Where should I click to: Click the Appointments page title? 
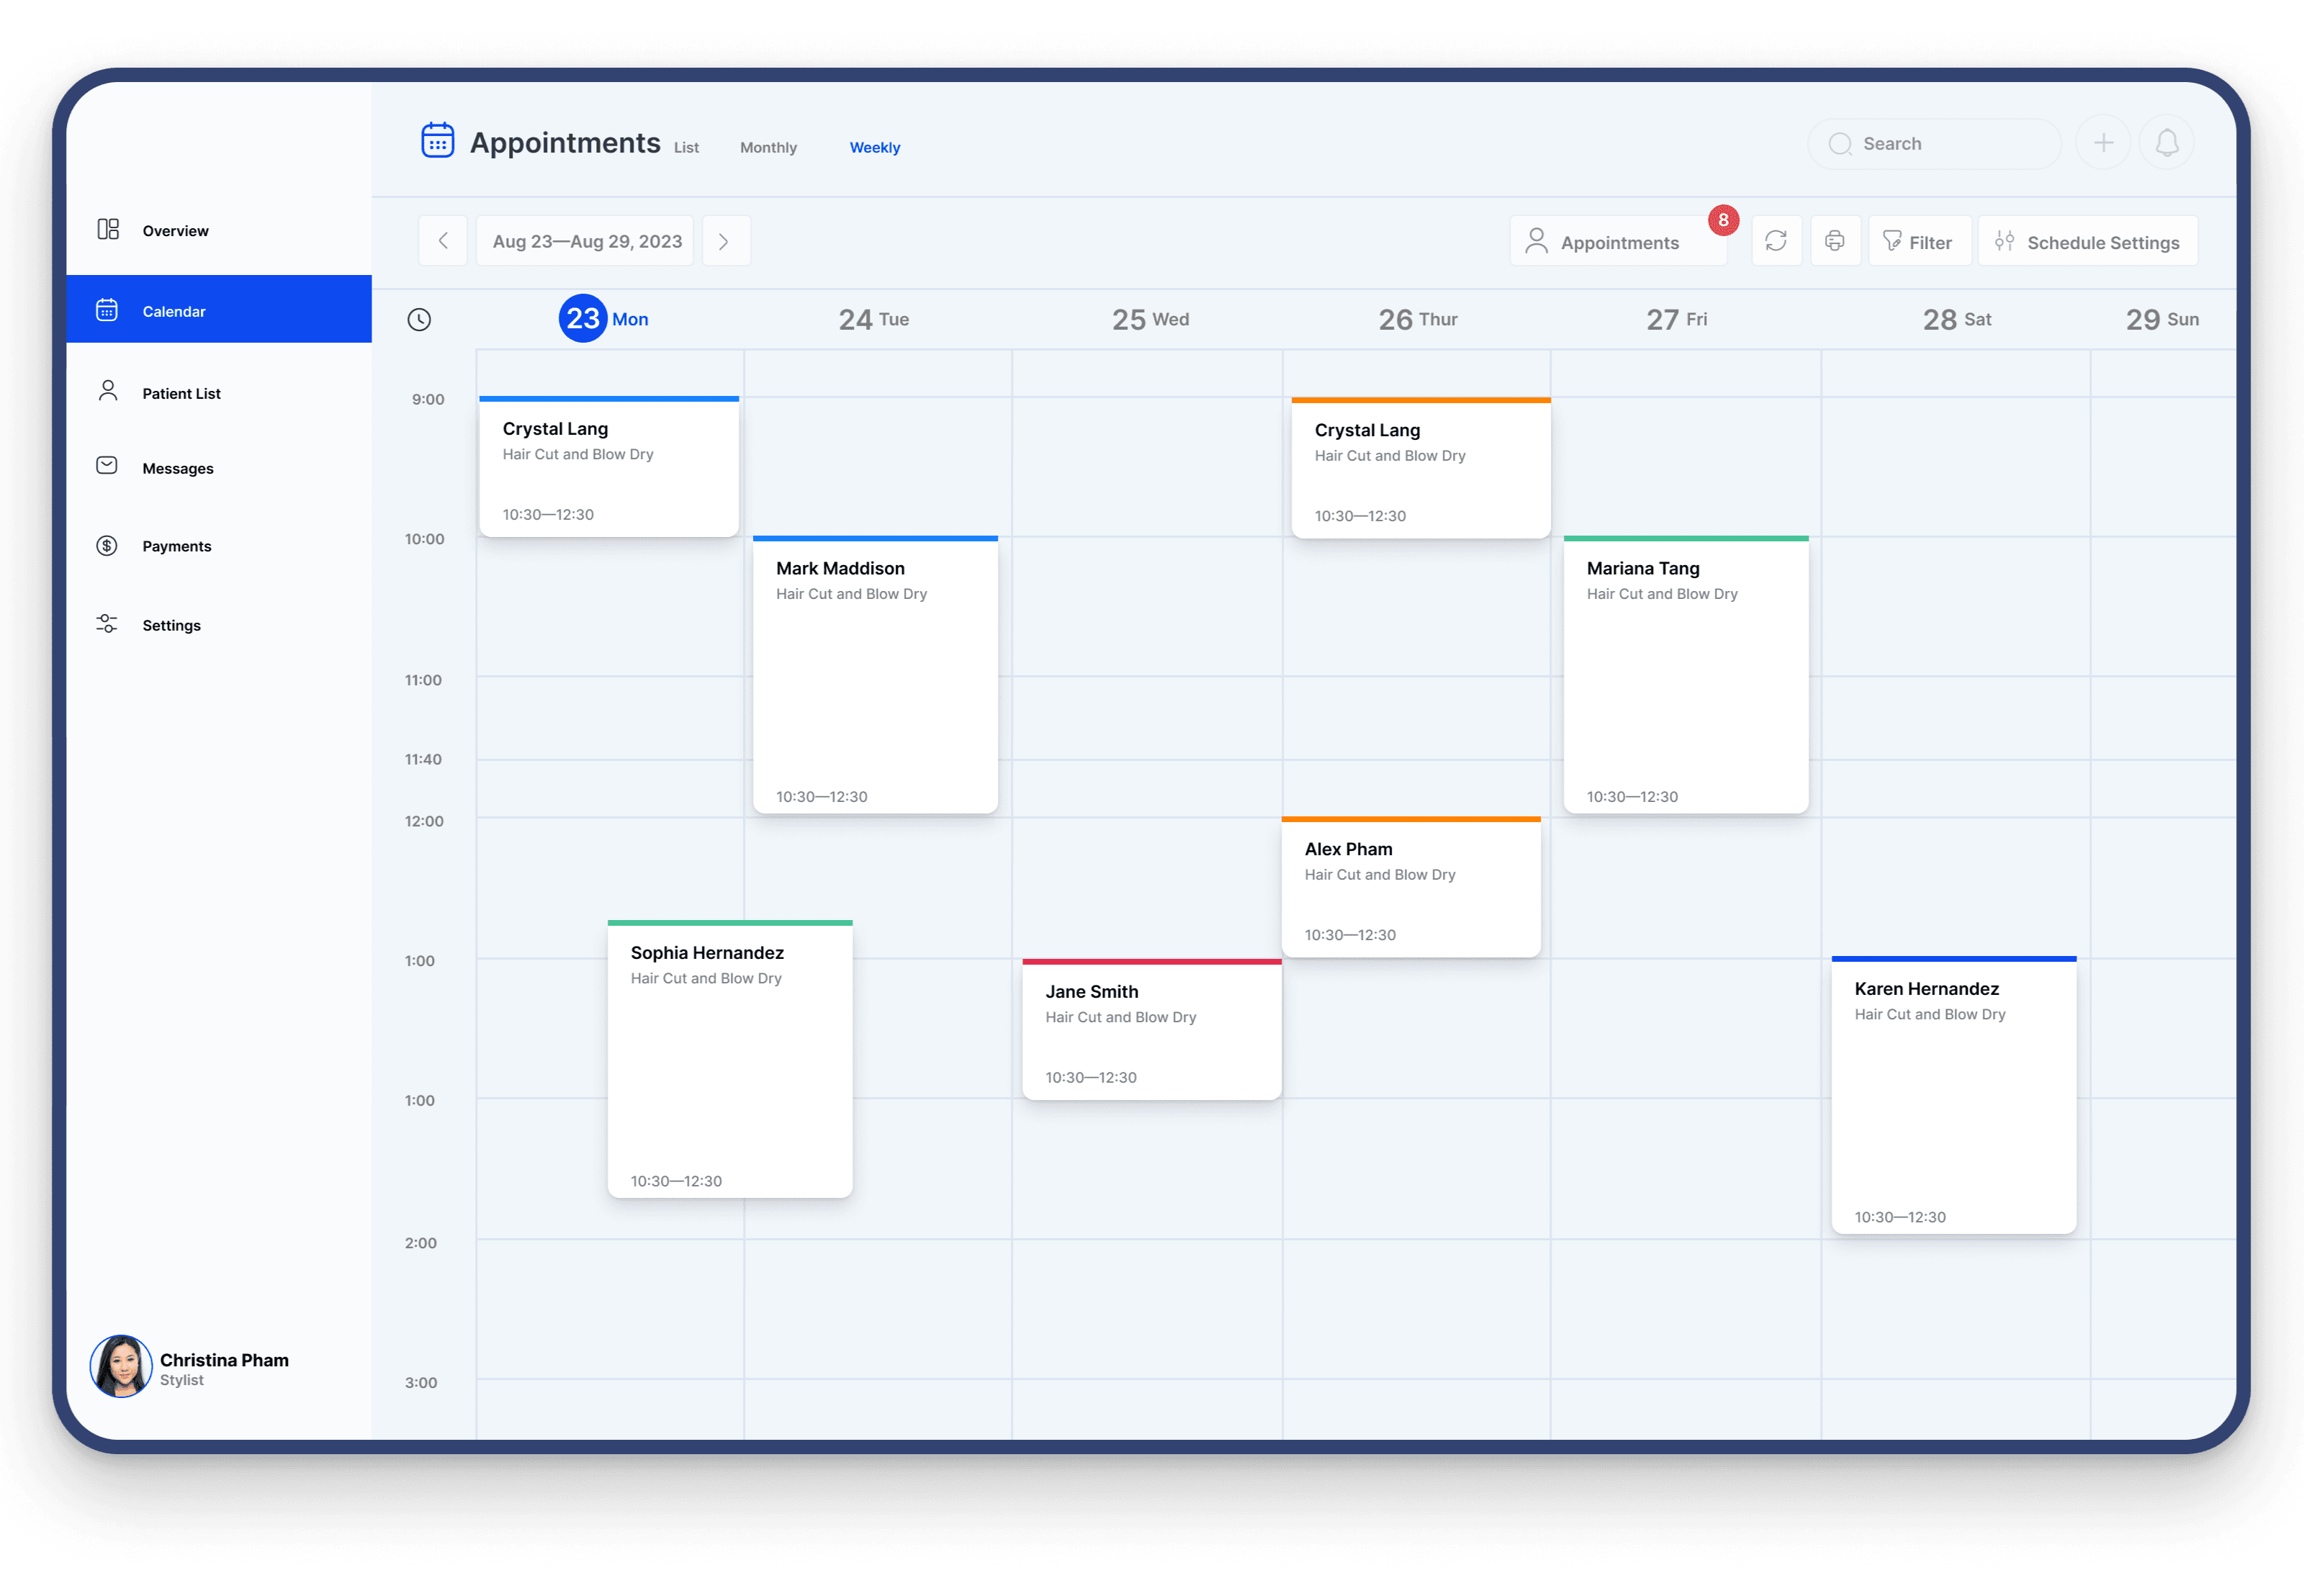(x=565, y=142)
